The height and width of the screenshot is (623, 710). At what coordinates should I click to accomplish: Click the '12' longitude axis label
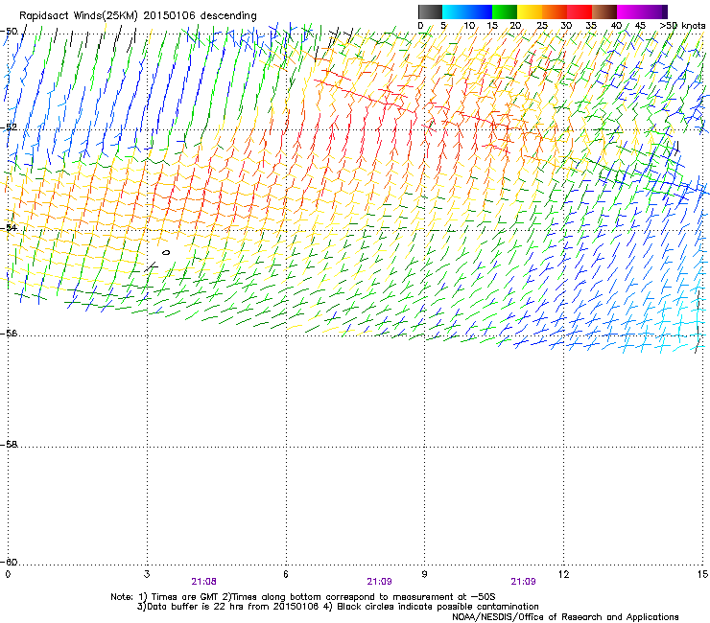pyautogui.click(x=563, y=574)
